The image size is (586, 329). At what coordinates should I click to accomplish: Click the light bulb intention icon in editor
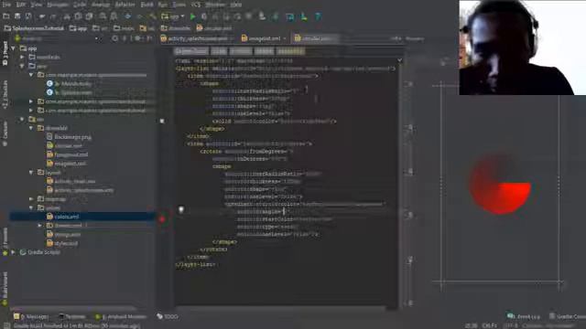tap(181, 209)
